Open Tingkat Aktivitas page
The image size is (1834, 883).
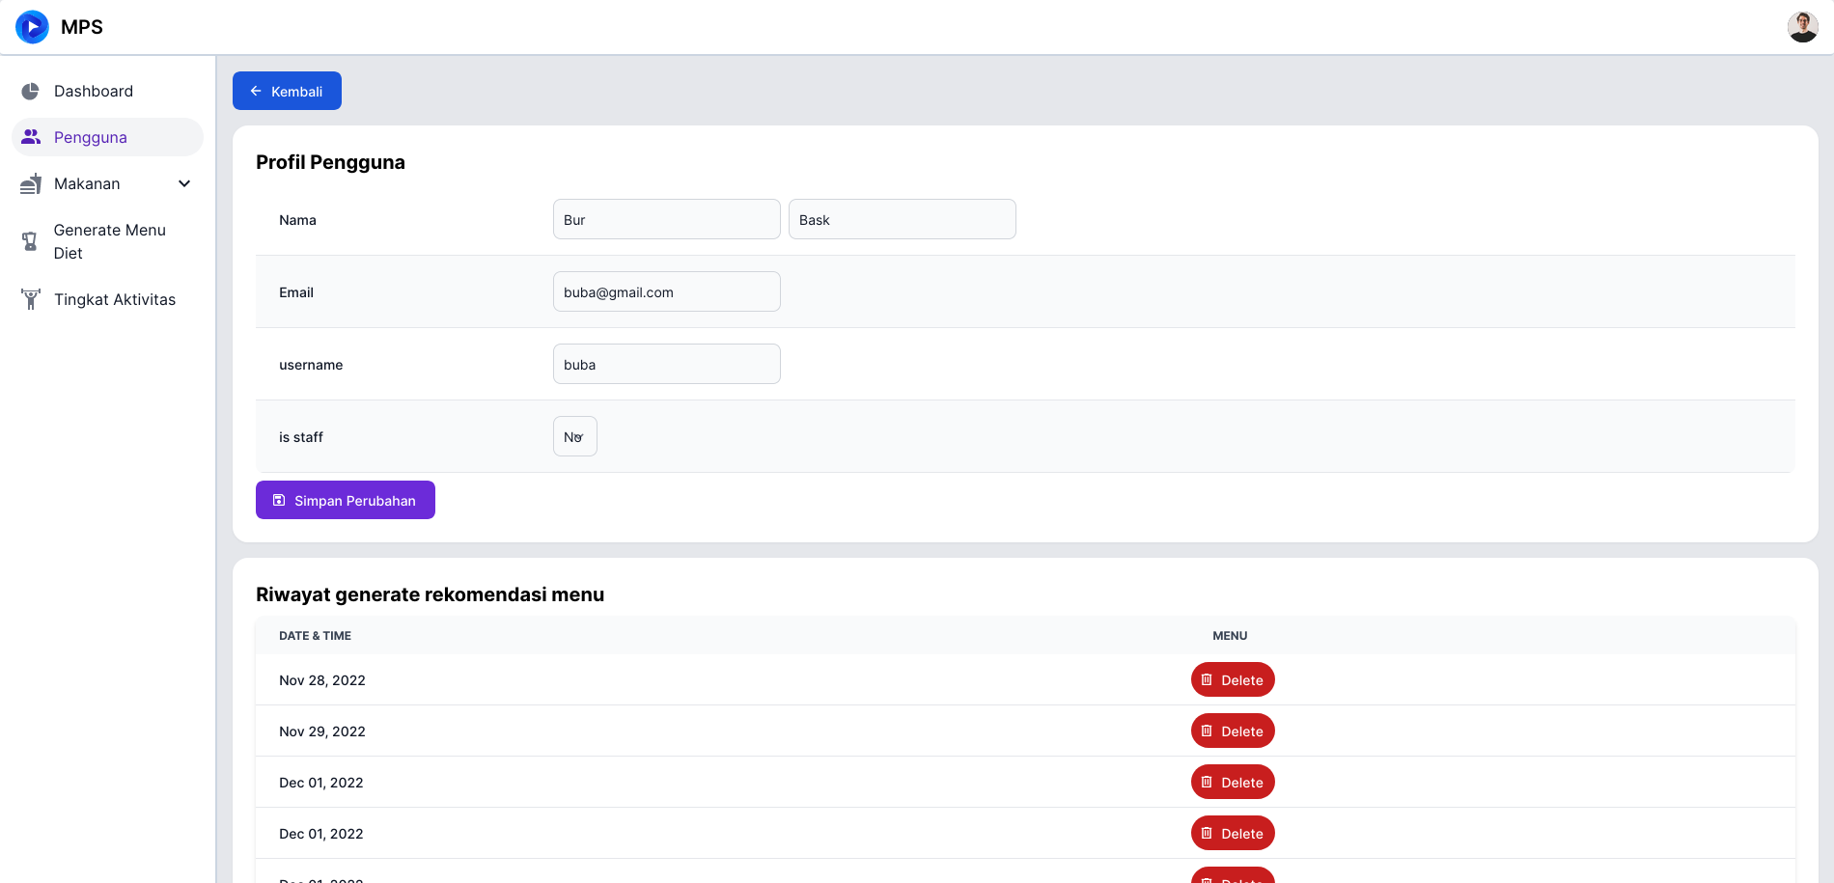[x=107, y=299]
